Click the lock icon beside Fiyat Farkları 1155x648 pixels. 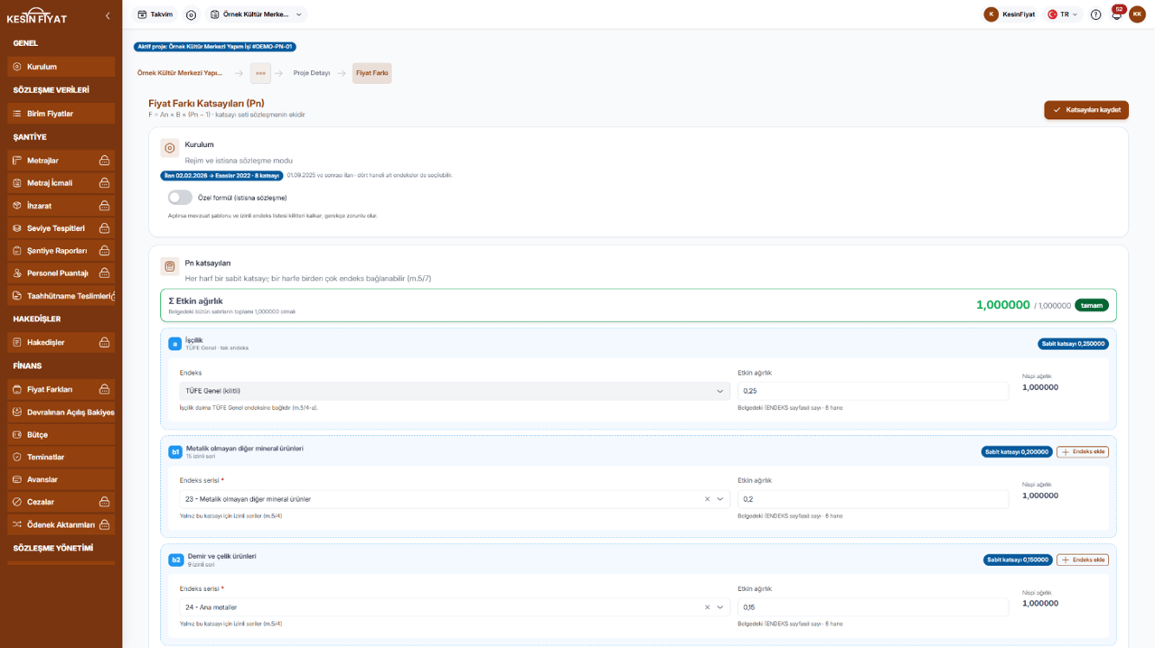pyautogui.click(x=105, y=390)
